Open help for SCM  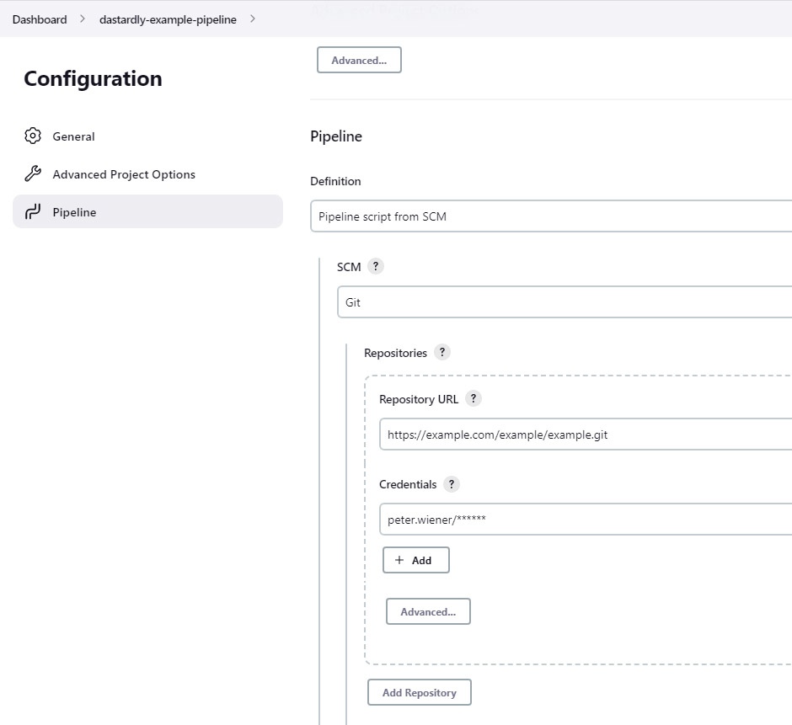375,266
